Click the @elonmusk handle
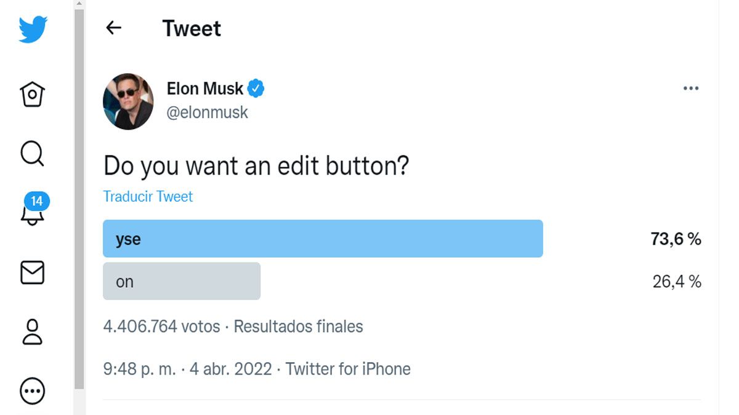The image size is (739, 415). click(x=208, y=113)
